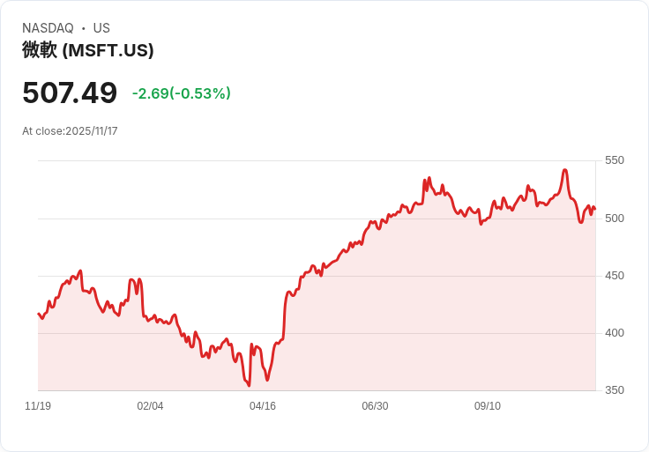
Task: Click the 09/10 date axis label
Action: click(x=488, y=406)
